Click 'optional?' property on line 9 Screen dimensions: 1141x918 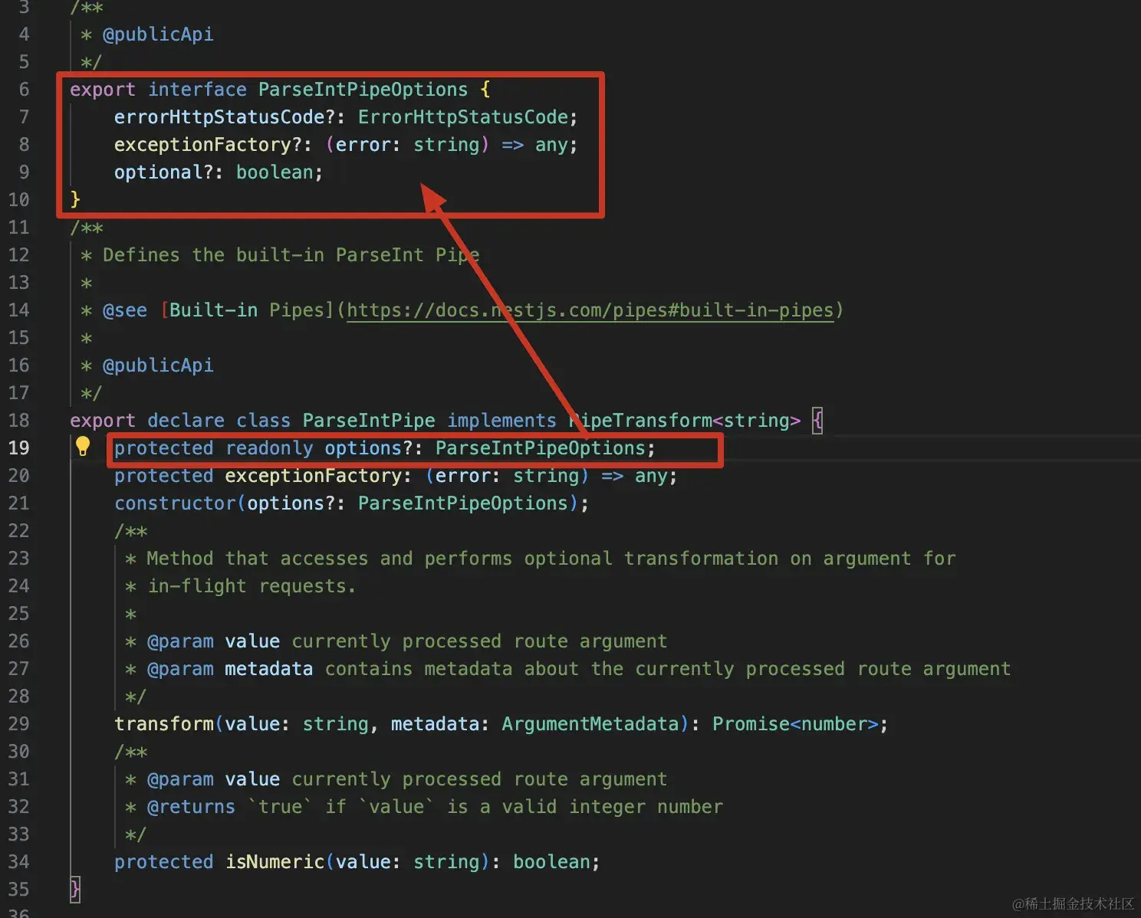[x=163, y=172]
